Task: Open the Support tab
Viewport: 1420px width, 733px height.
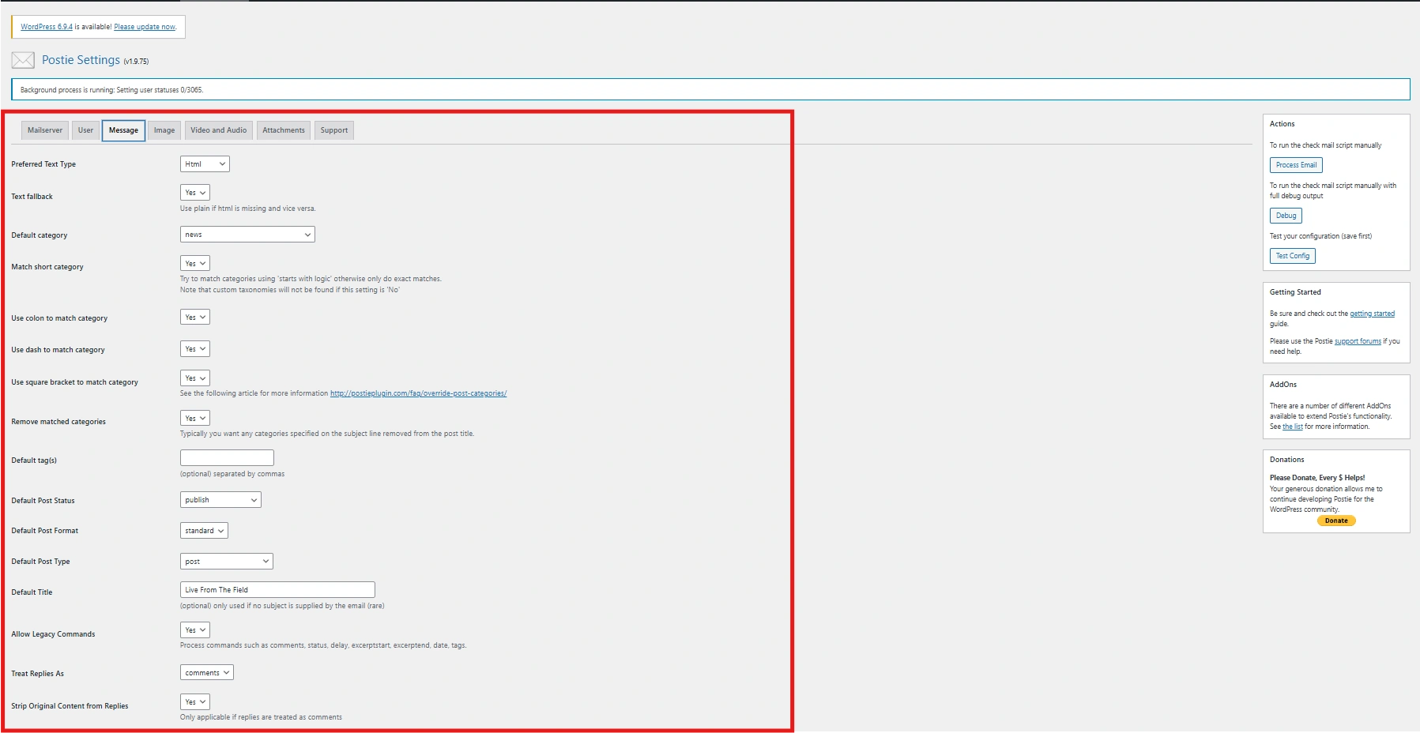Action: 334,130
